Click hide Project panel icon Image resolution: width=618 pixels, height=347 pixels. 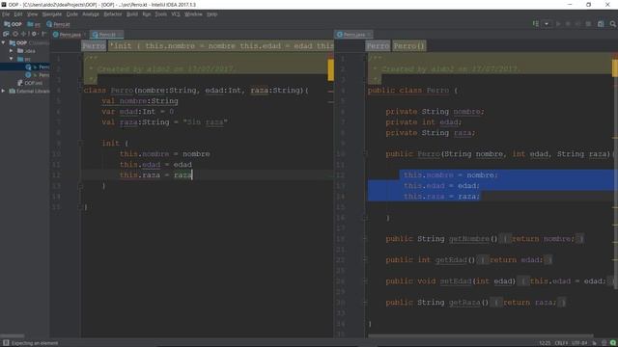point(43,34)
